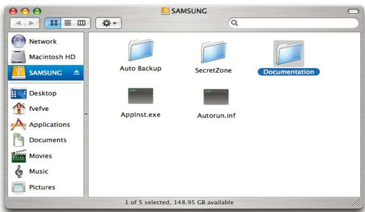The height and width of the screenshot is (212, 365).
Task: Switch to column view
Action: [82, 23]
